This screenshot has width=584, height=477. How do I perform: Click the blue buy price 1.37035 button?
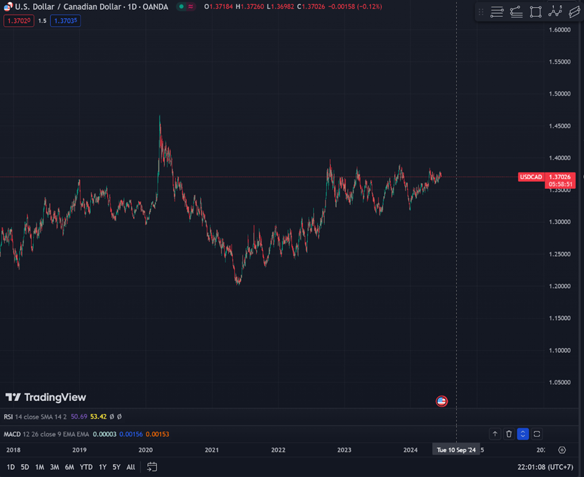(x=67, y=21)
